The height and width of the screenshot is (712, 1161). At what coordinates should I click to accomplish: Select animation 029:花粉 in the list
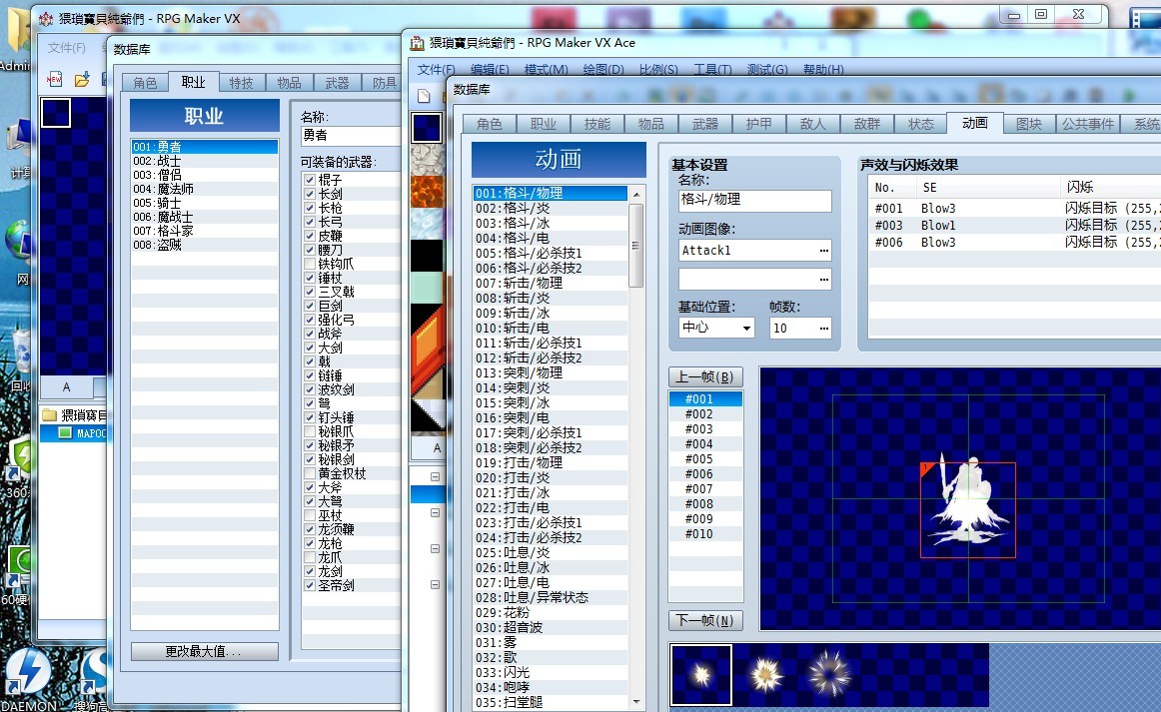point(551,612)
